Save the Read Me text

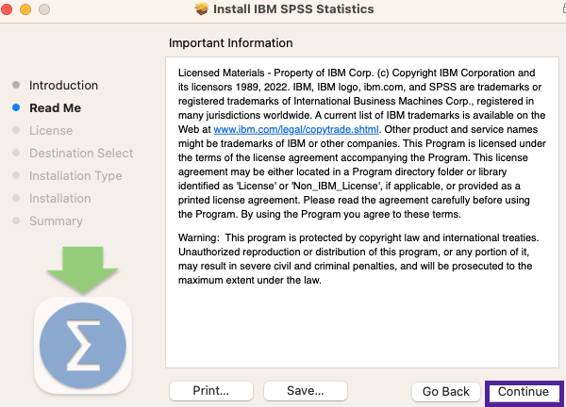coord(306,391)
